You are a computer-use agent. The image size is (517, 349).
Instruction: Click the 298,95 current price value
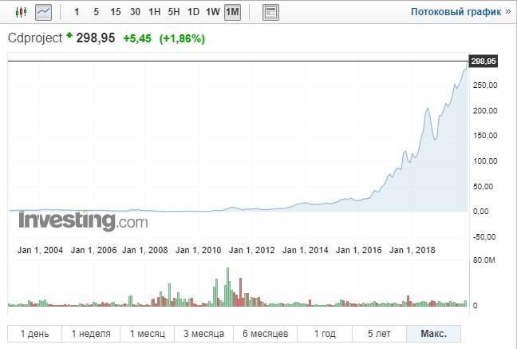click(96, 38)
